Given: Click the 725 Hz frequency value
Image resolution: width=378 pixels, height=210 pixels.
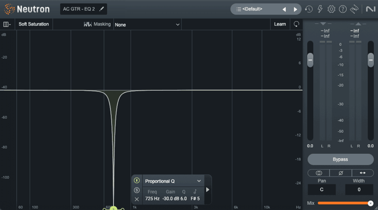Looking at the screenshot, I should [152, 199].
